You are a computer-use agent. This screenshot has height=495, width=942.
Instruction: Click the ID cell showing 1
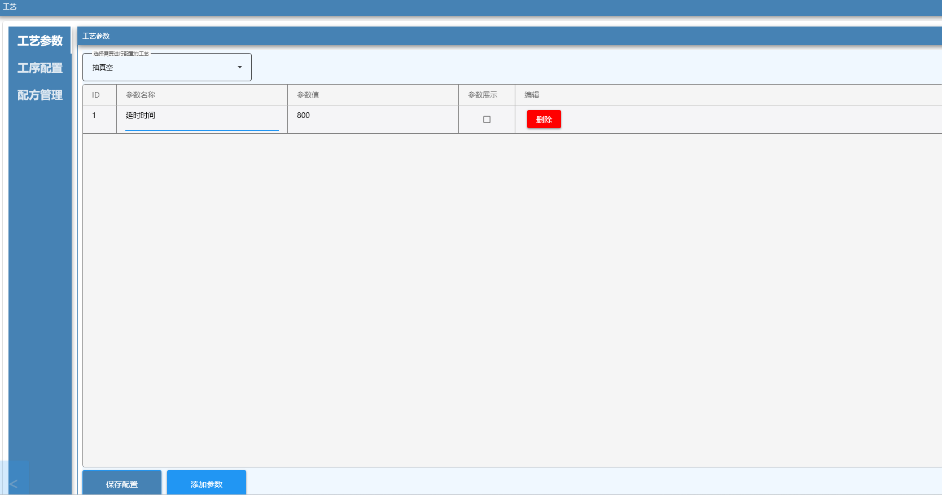pyautogui.click(x=100, y=120)
